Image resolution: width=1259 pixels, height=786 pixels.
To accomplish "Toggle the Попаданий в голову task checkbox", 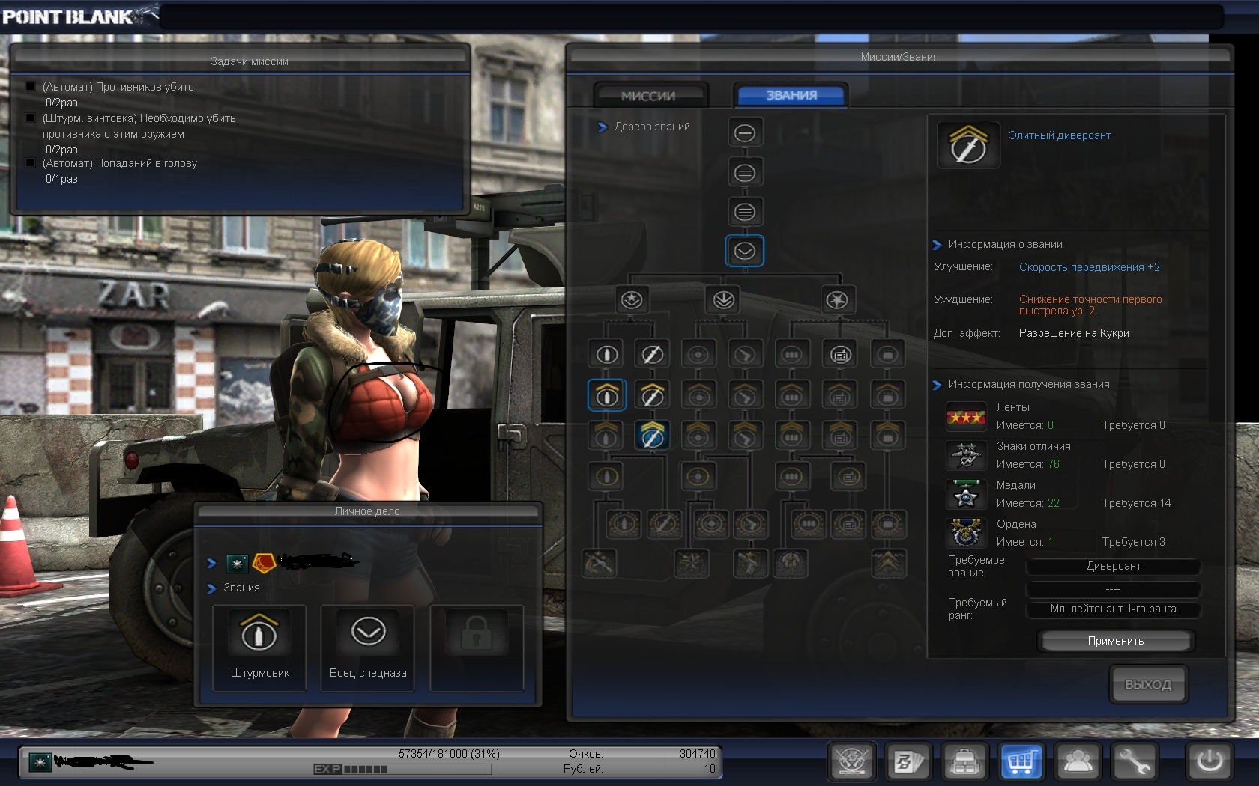I will coord(30,163).
